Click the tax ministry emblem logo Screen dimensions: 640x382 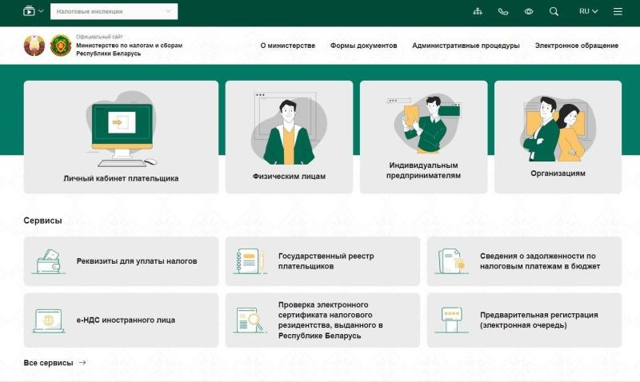(x=61, y=46)
